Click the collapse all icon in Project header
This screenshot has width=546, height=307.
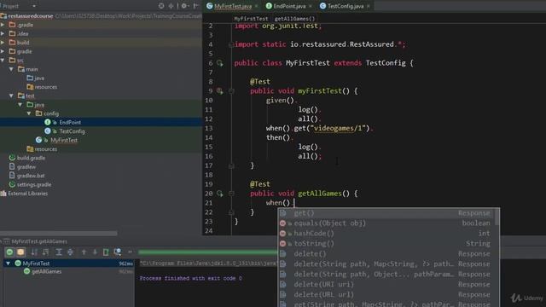tap(171, 6)
